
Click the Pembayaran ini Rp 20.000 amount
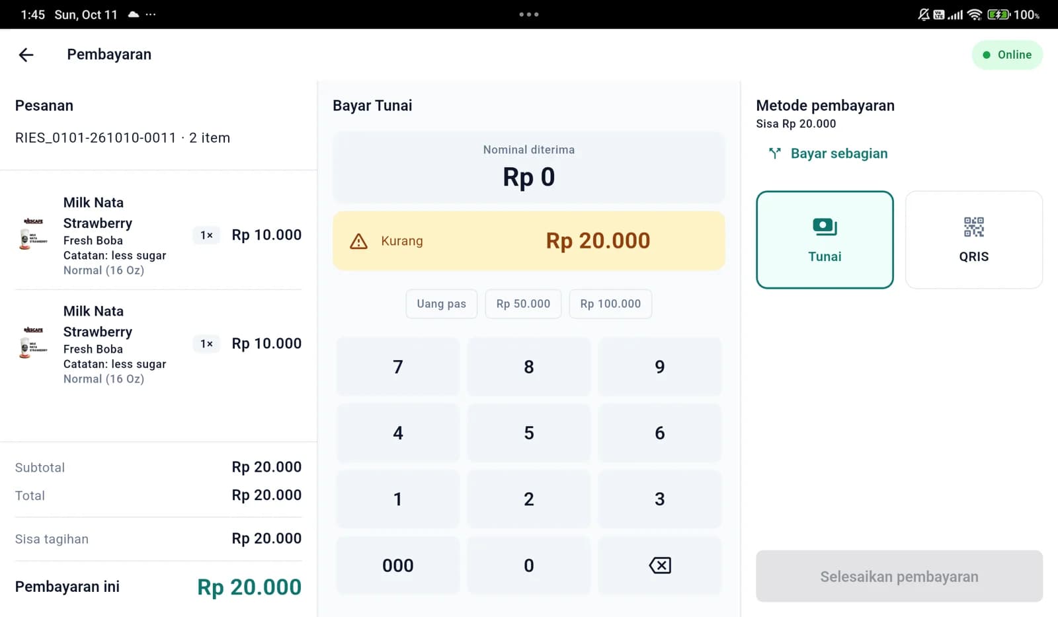pos(249,587)
